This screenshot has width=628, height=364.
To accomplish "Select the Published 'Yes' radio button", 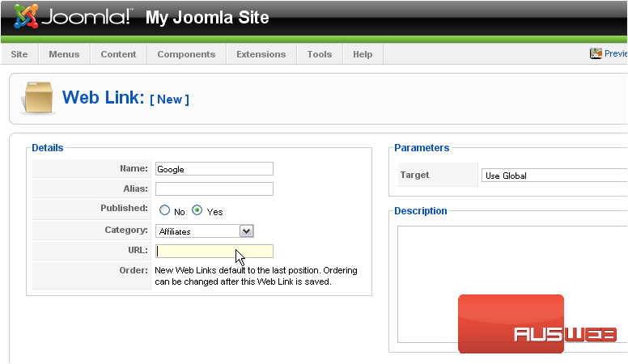I will pyautogui.click(x=197, y=210).
